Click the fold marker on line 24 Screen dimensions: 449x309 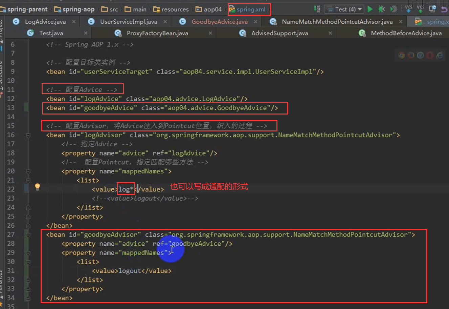pos(28,208)
